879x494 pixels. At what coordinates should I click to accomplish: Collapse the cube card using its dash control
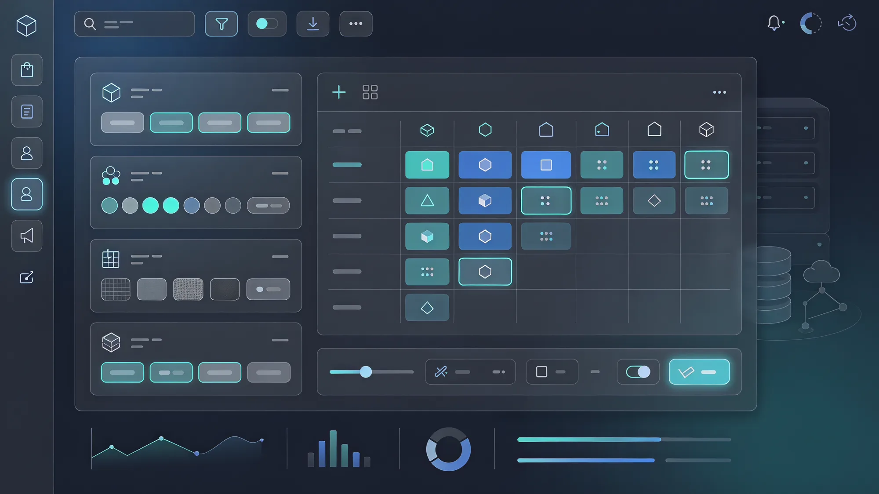pos(280,90)
